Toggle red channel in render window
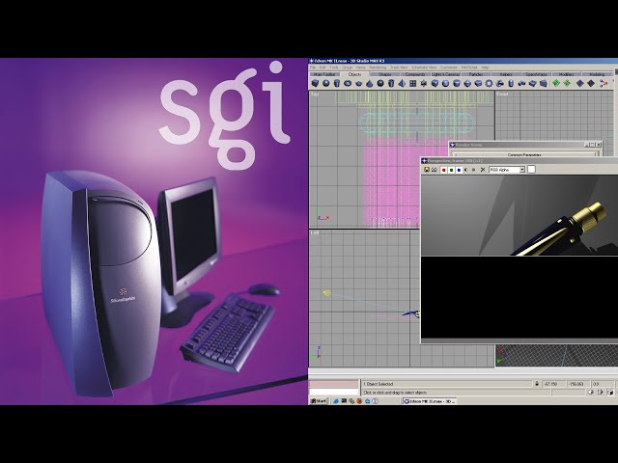 tap(444, 170)
